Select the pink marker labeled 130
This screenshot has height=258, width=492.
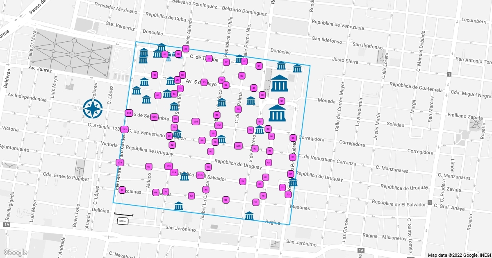(x=219, y=125)
